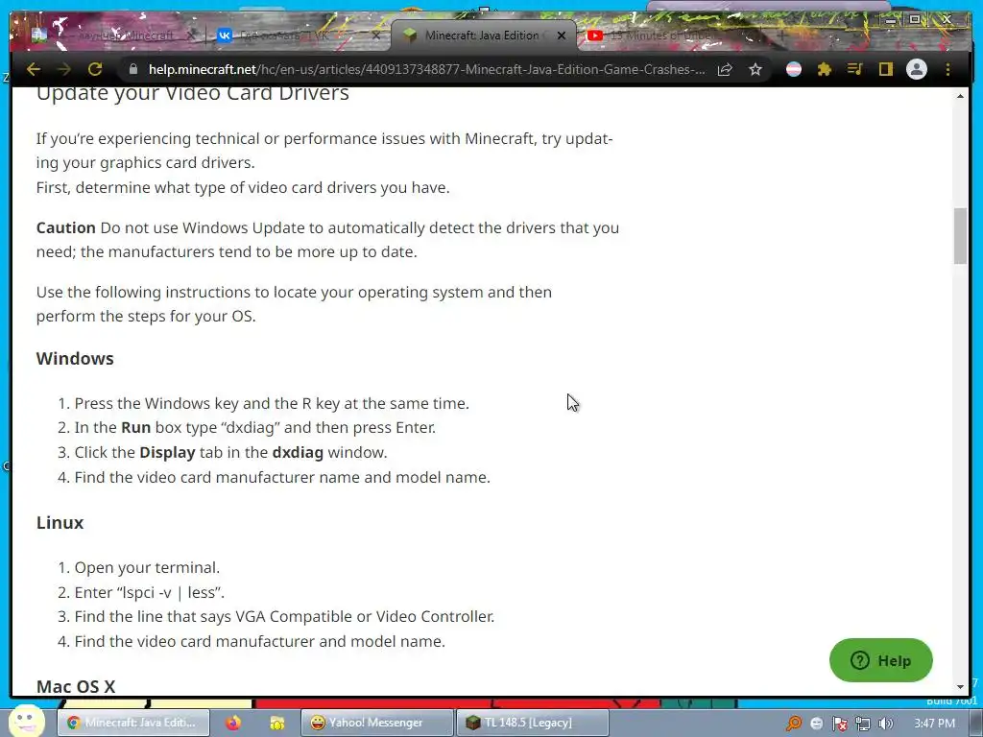Open the media control playlist icon
The image size is (983, 737).
point(855,69)
